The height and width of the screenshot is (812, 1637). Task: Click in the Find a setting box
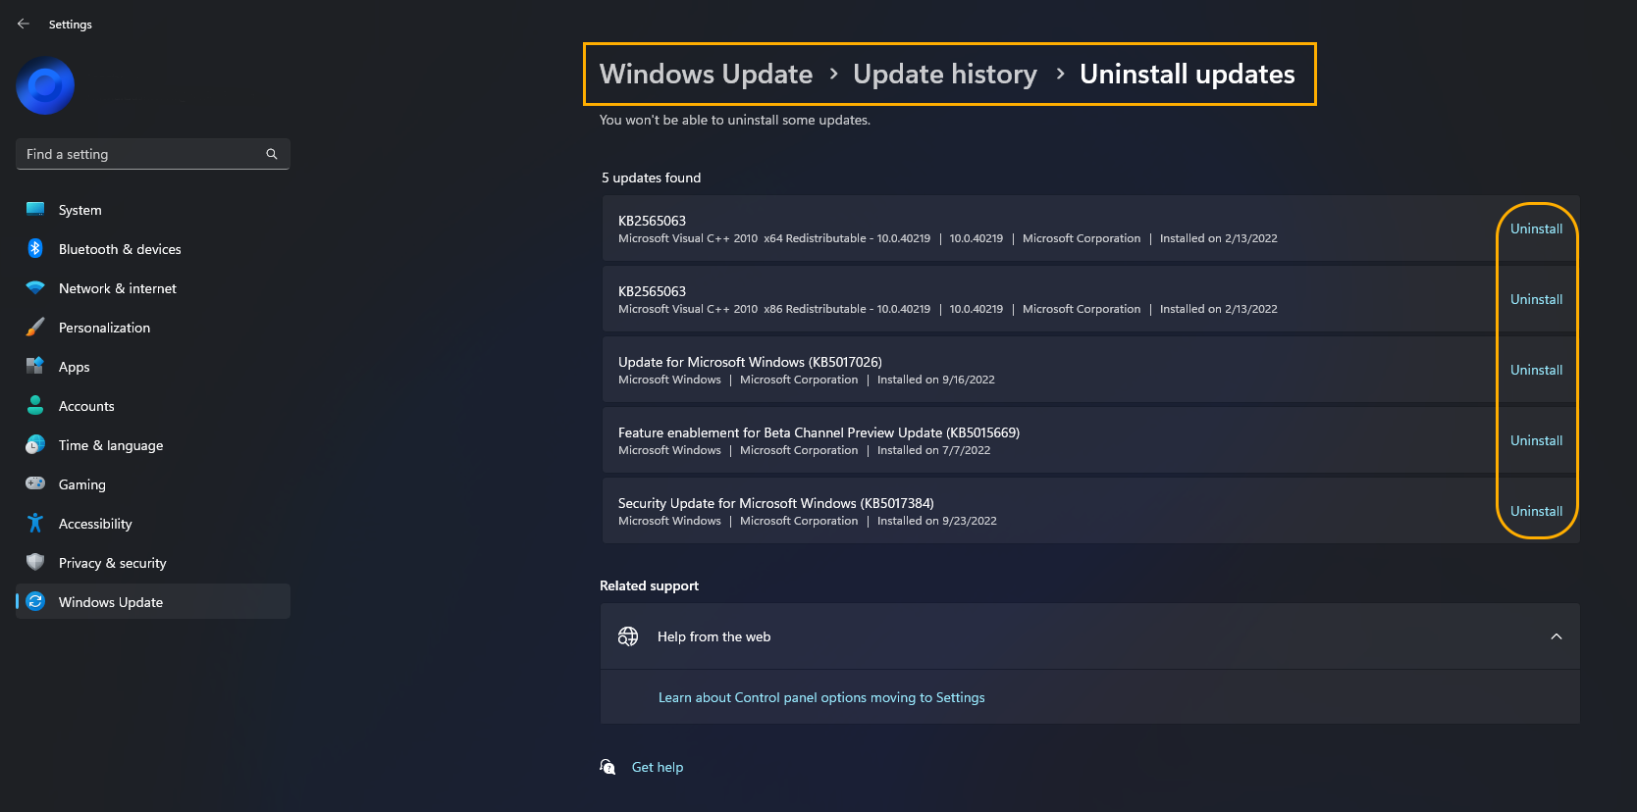tap(153, 154)
